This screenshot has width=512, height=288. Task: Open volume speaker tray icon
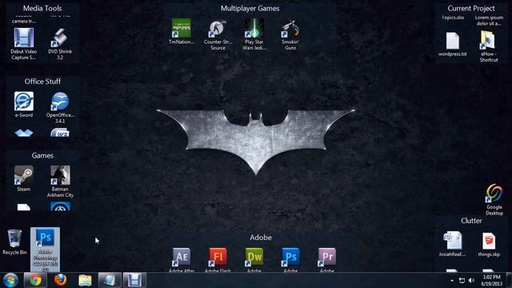click(x=471, y=281)
